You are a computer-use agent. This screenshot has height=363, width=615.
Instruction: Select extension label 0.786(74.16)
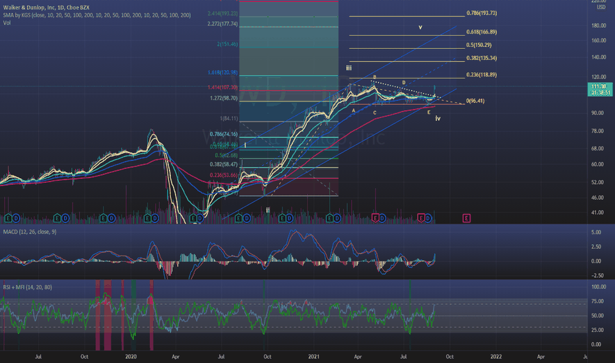click(x=224, y=134)
